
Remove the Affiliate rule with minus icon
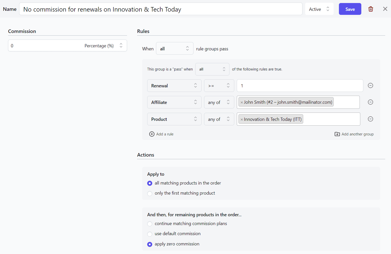pyautogui.click(x=370, y=102)
